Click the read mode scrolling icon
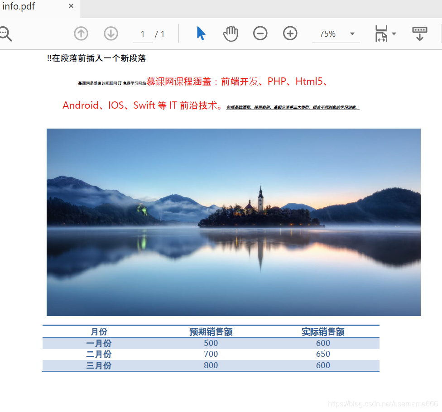 point(420,34)
